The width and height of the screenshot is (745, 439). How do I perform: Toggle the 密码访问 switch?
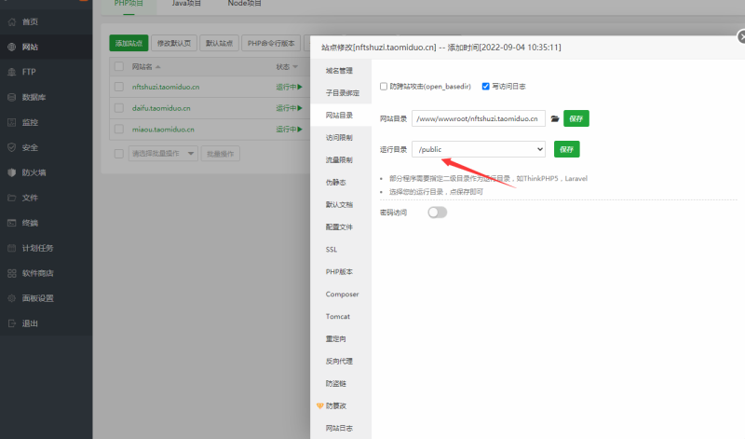pos(437,213)
